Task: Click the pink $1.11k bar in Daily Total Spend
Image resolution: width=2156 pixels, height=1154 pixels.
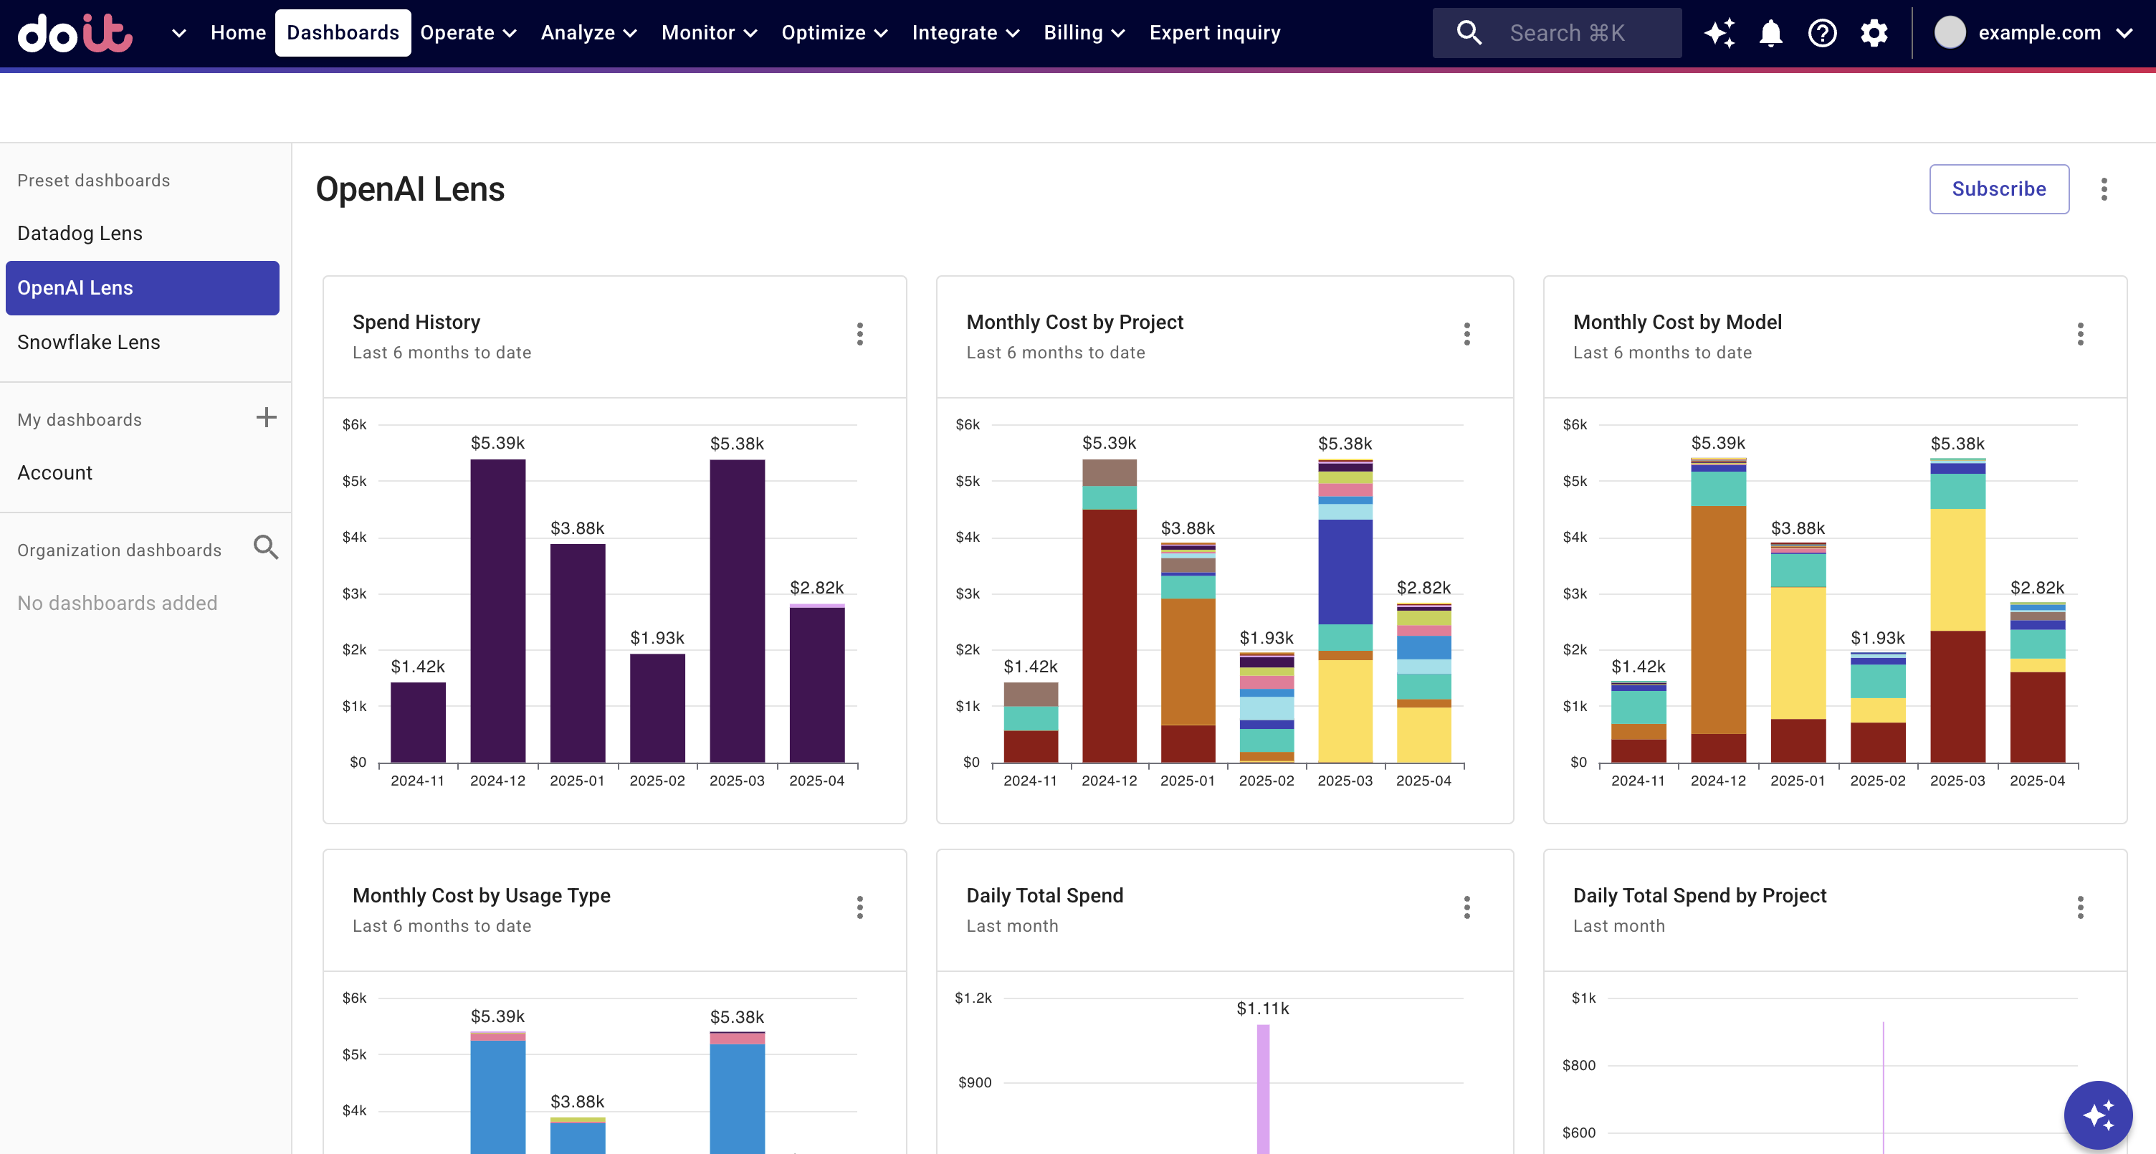Action: coord(1263,1088)
